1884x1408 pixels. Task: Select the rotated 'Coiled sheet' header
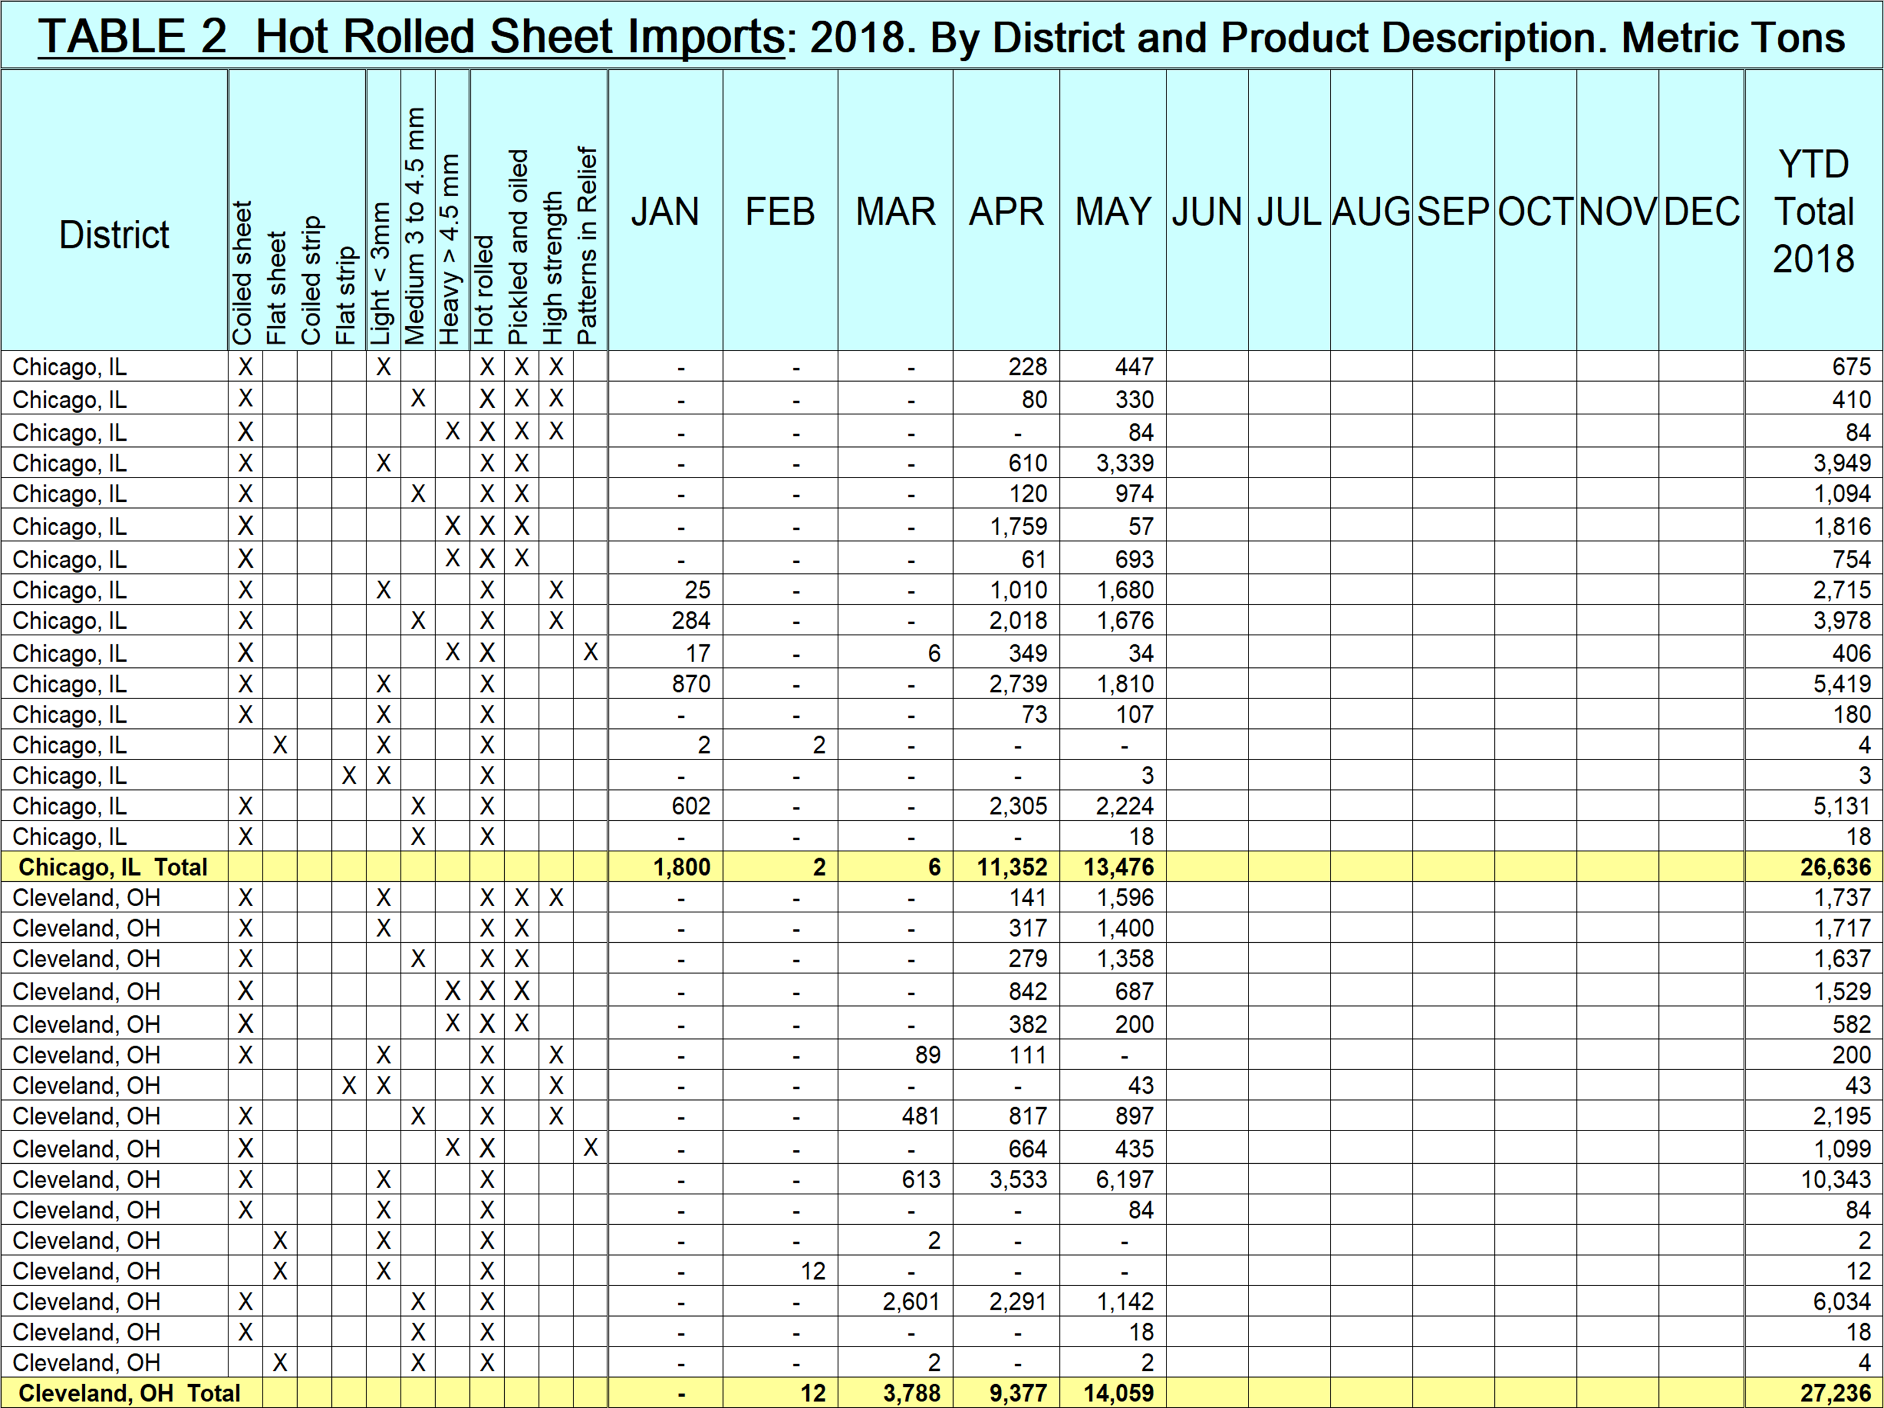point(243,273)
